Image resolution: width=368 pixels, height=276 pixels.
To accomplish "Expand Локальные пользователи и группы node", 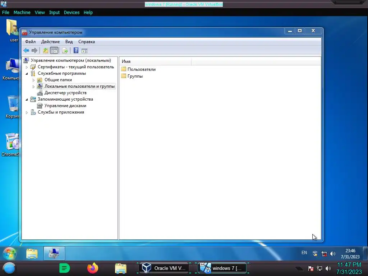I will point(33,87).
